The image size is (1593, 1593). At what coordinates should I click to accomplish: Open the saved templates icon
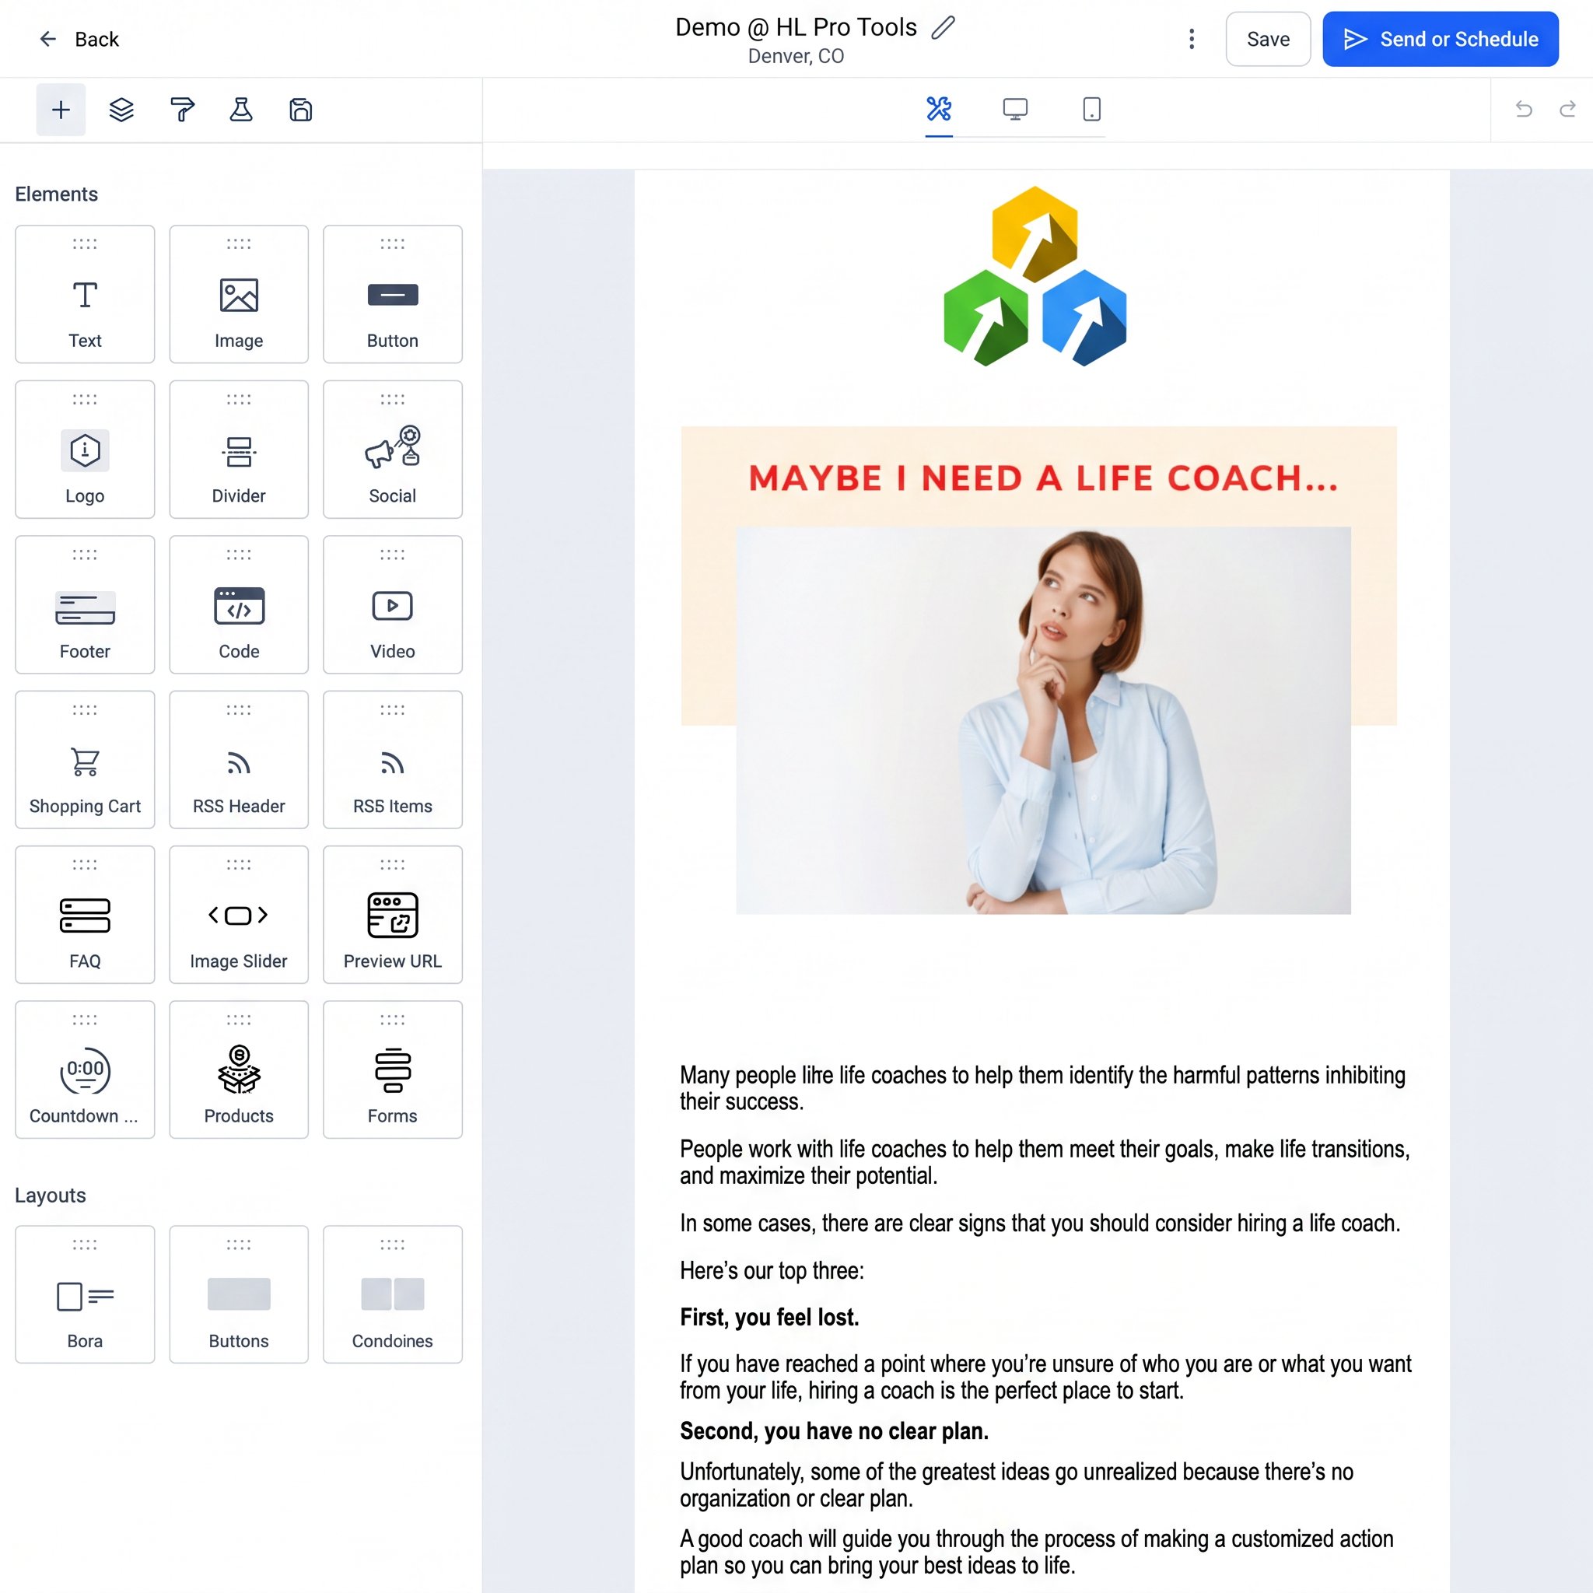point(301,110)
